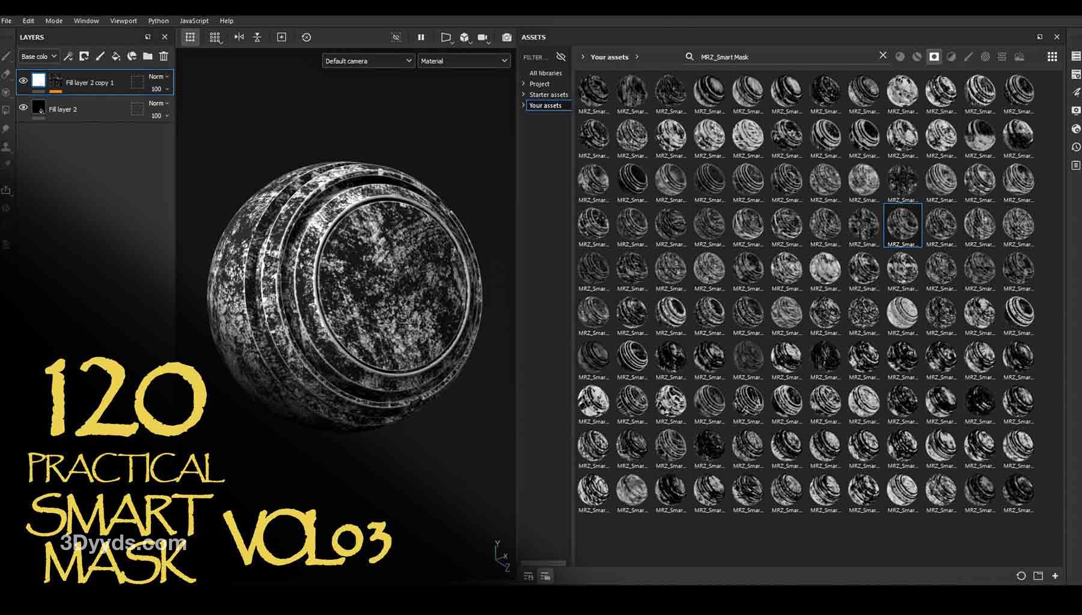Clear the MRZ_Smart Mask search text
Screen dimensions: 1082x615
click(x=882, y=55)
